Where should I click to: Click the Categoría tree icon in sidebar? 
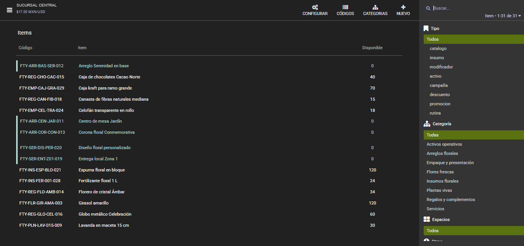[427, 124]
